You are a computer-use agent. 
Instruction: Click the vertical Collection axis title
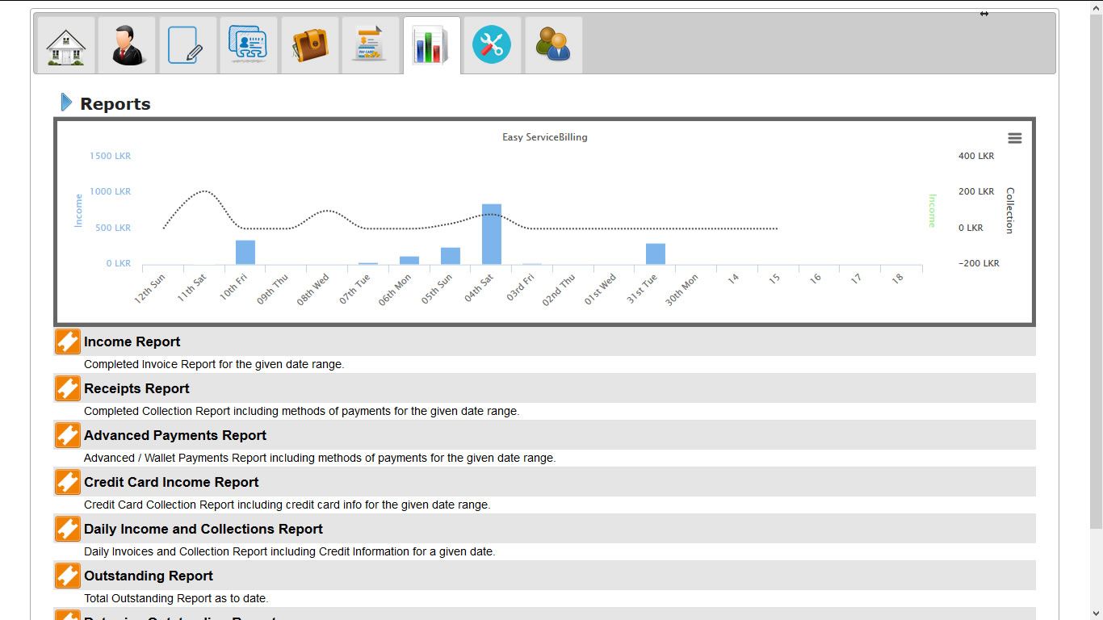coord(1010,211)
